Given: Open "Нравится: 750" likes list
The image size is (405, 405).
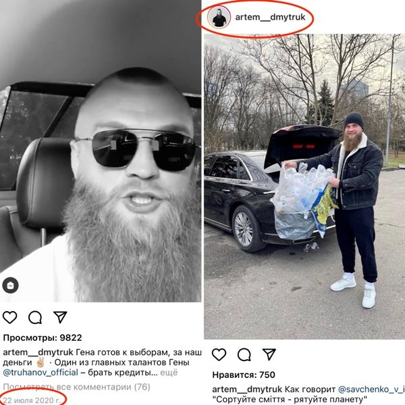Looking at the screenshot, I should pyautogui.click(x=244, y=375).
